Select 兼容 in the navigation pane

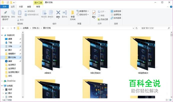click(x=10, y=61)
